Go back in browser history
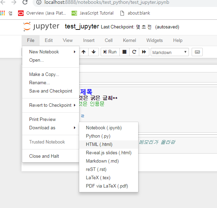This screenshot has width=217, height=208. click(3, 2)
